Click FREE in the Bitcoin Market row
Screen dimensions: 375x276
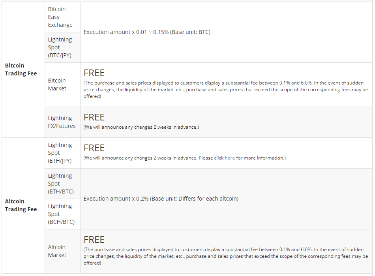pyautogui.click(x=94, y=73)
